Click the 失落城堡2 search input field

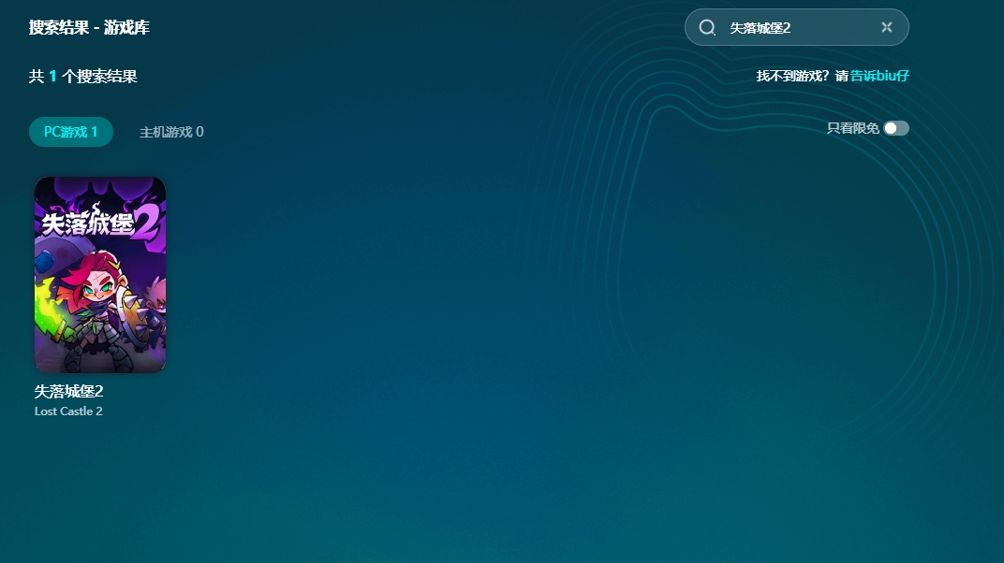point(796,27)
